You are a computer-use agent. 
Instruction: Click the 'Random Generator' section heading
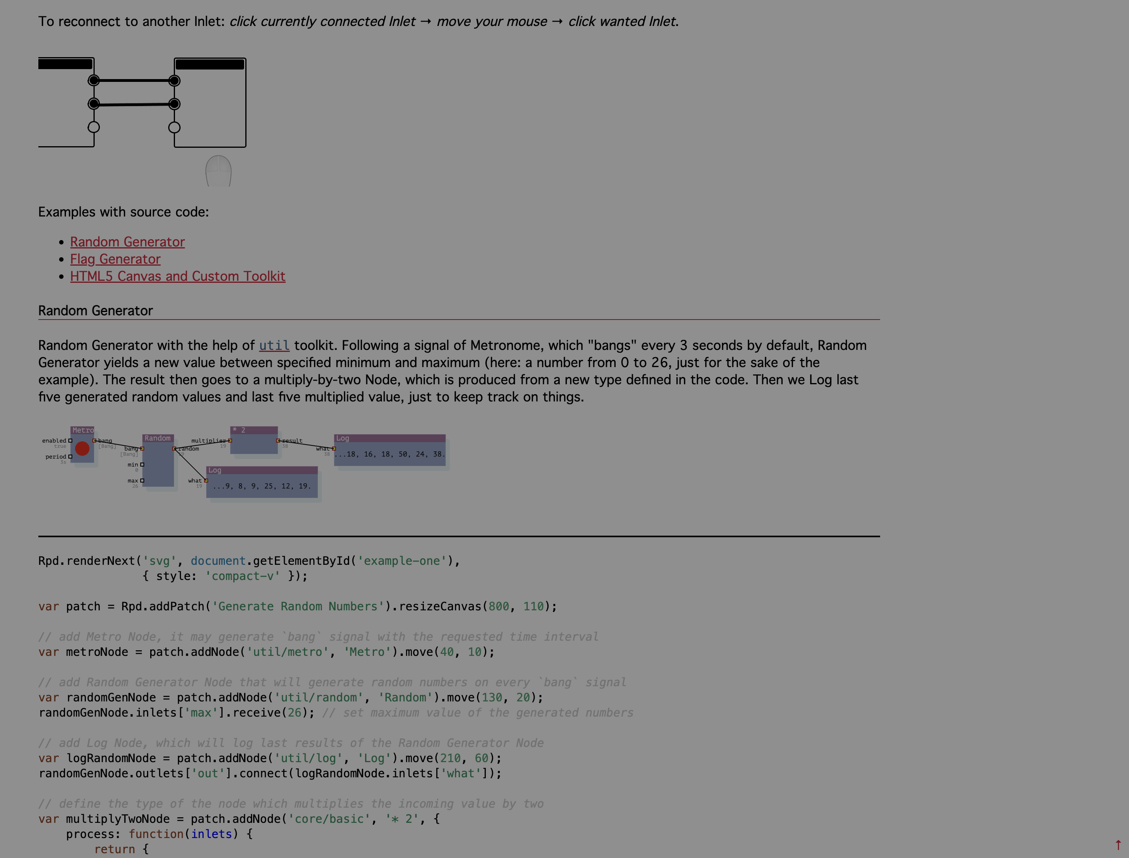pos(95,310)
